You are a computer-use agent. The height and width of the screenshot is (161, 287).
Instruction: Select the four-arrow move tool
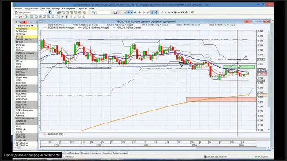[135, 13]
